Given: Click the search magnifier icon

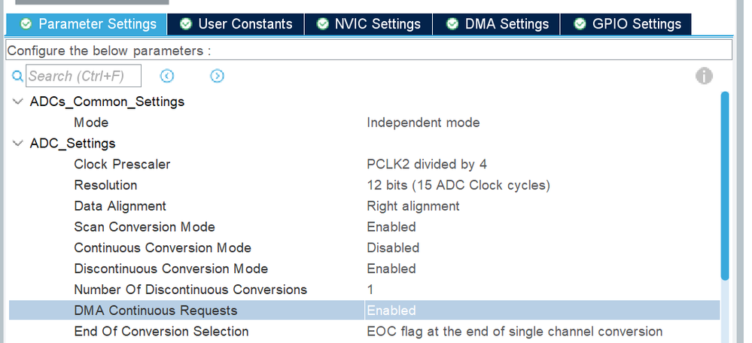Looking at the screenshot, I should point(17,76).
